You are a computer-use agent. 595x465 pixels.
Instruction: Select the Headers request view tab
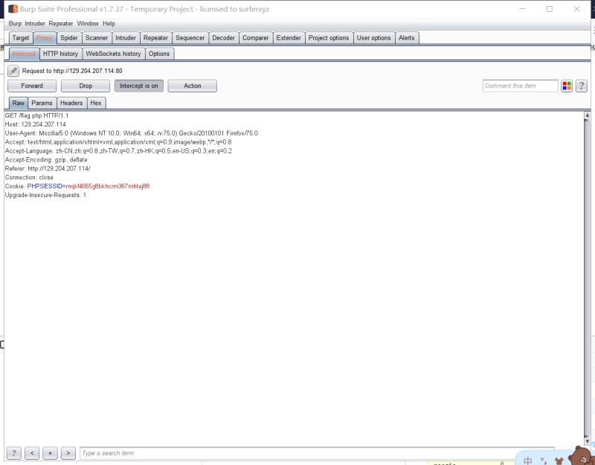[x=71, y=103]
